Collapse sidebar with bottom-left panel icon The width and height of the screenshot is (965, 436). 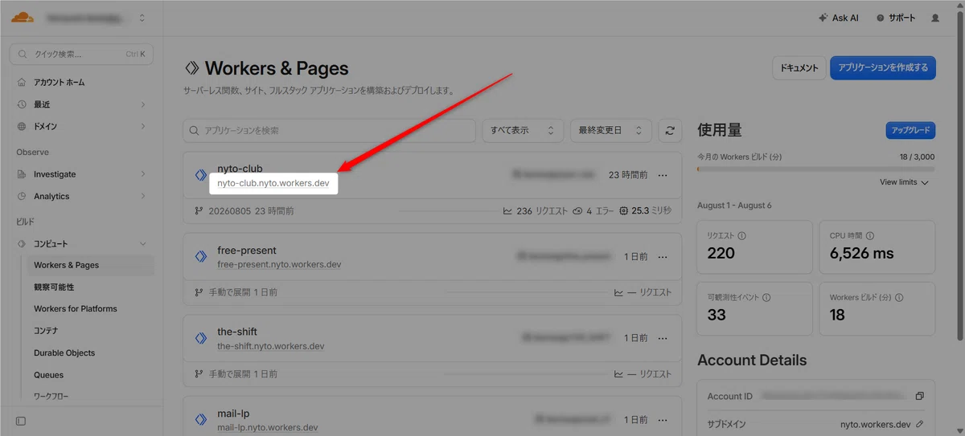(x=21, y=421)
